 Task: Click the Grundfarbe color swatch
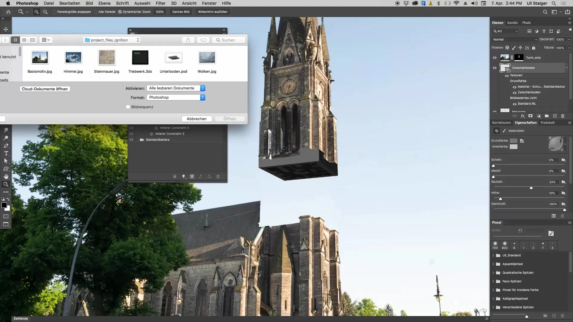point(514,141)
